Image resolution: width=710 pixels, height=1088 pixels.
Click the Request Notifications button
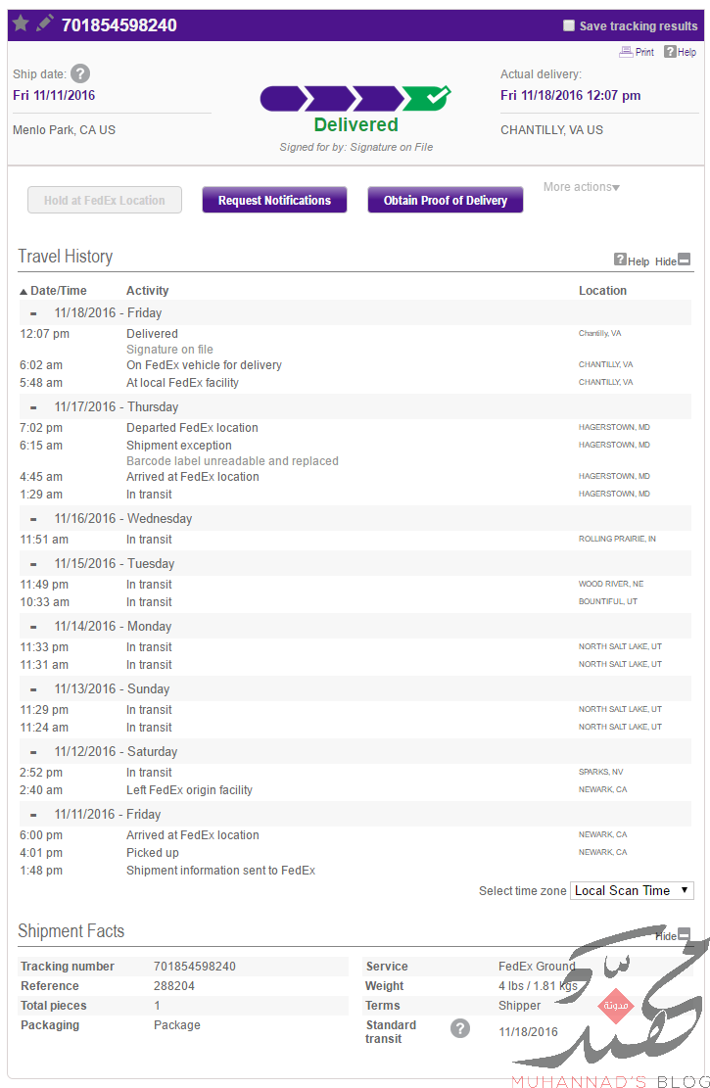click(x=274, y=200)
